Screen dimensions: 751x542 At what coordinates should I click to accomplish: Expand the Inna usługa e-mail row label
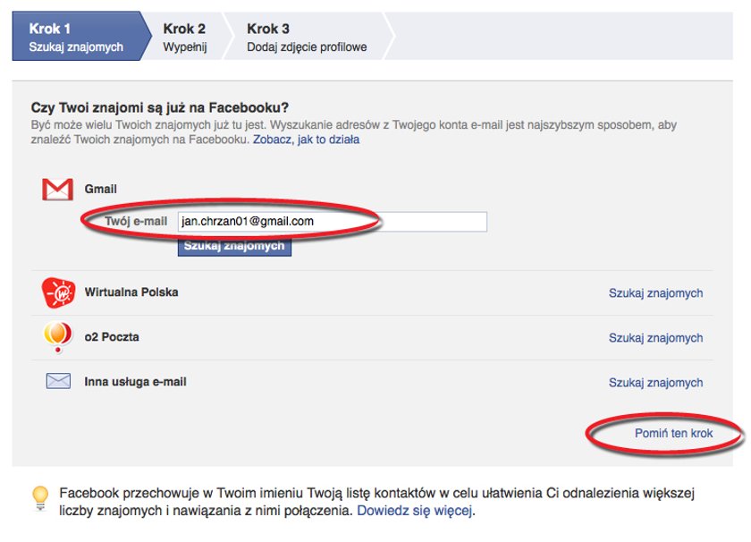pos(135,382)
